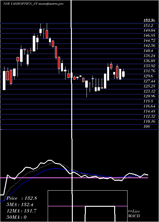
Task: Click the 149.04 price axis label
Action: [149, 30]
